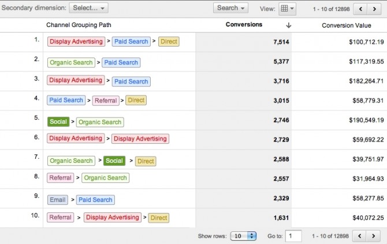
Task: Go to next page at bottom
Action: click(375, 236)
